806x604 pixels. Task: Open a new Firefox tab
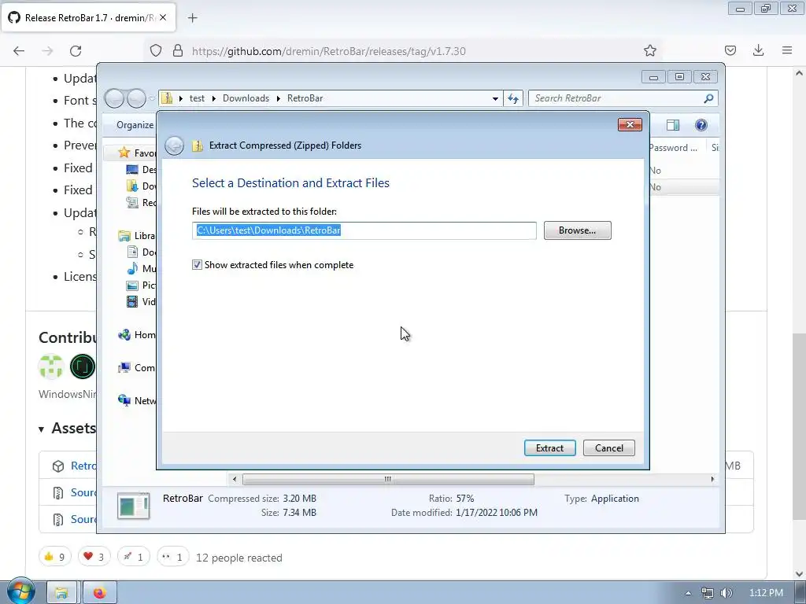click(192, 18)
